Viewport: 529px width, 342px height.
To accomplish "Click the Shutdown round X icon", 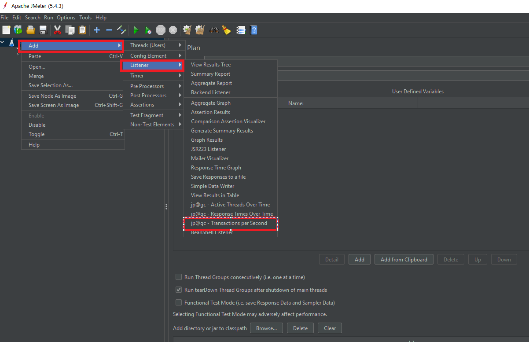I will [x=173, y=30].
